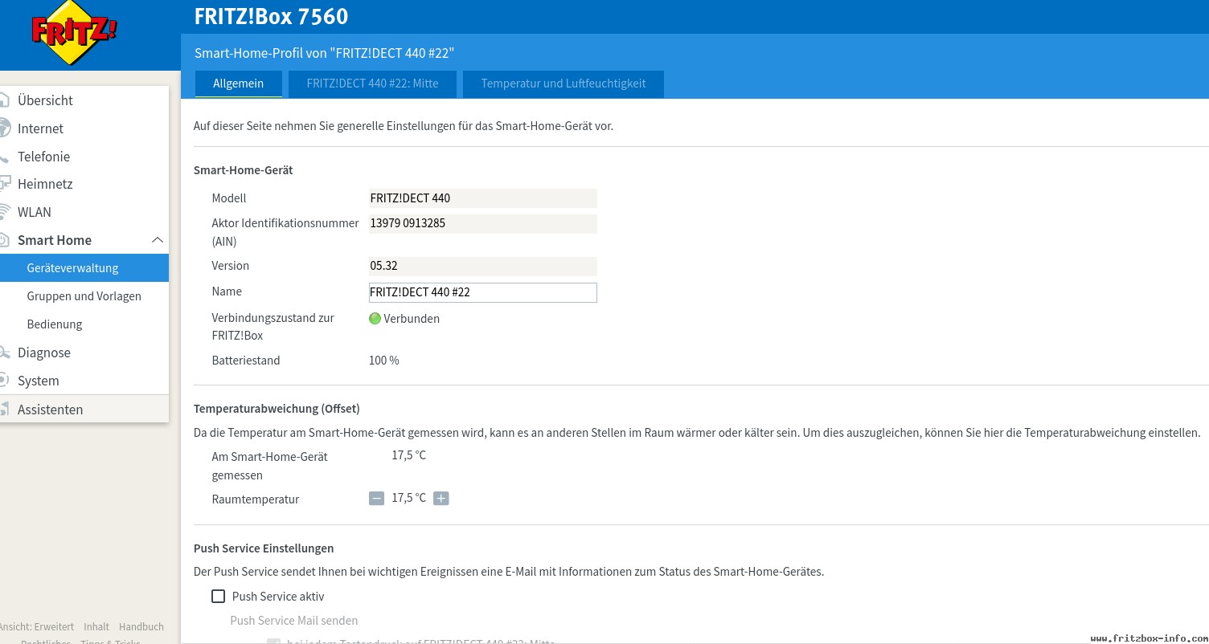Click the green Verbunden status indicator
Image resolution: width=1209 pixels, height=644 pixels.
[375, 319]
